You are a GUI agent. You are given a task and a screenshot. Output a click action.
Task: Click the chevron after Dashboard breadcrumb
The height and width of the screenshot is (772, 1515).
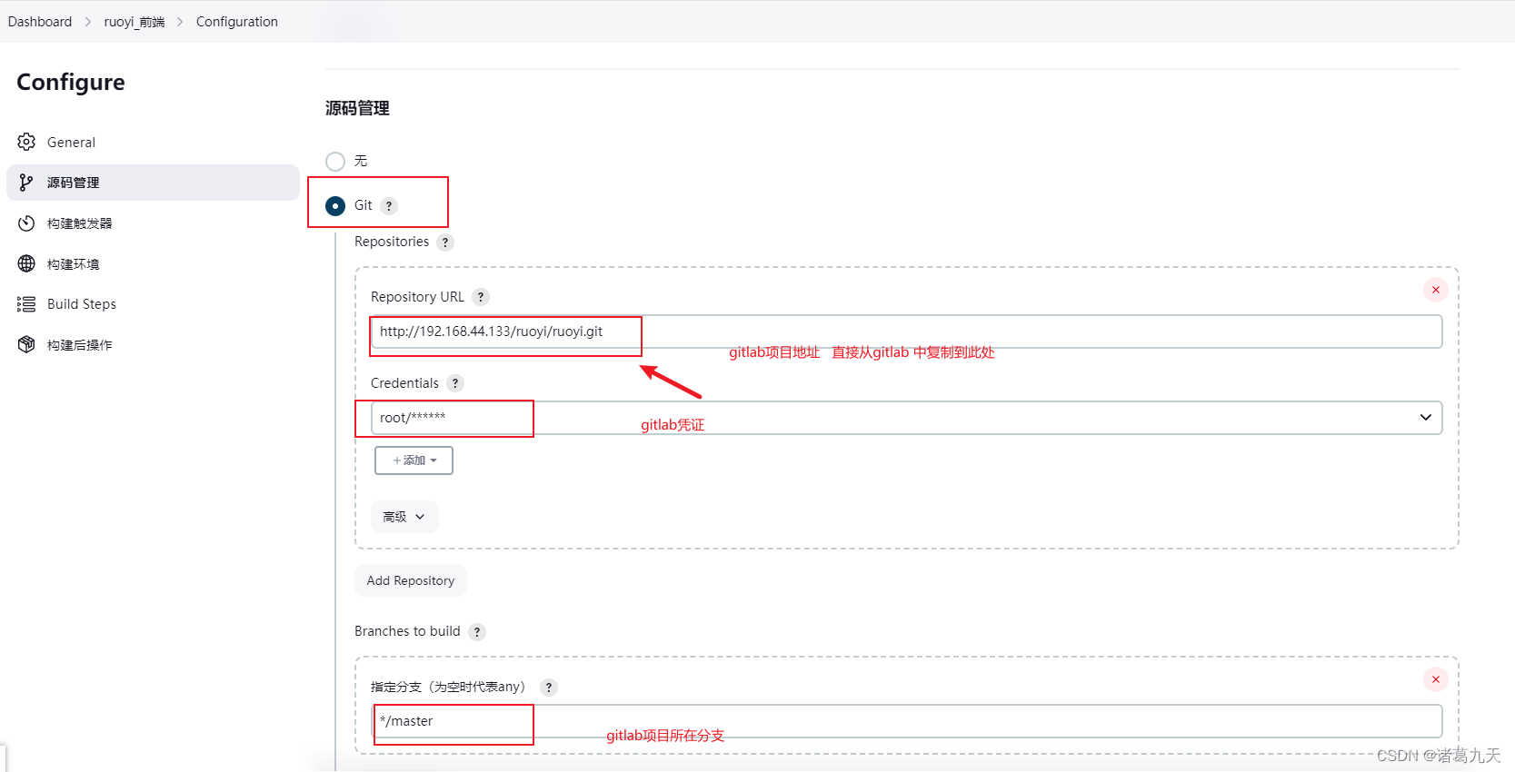88,22
